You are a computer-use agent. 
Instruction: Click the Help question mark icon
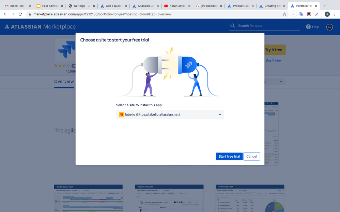tap(308, 26)
